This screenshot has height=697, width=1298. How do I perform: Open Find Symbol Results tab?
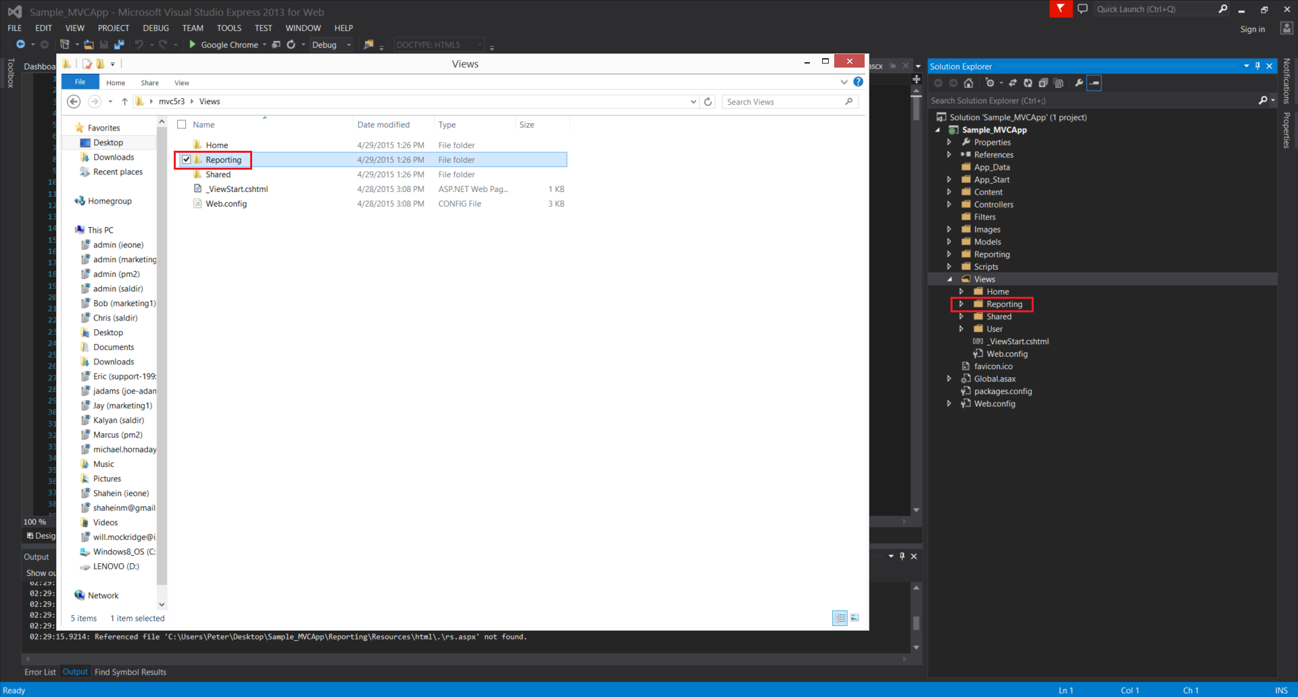click(130, 672)
